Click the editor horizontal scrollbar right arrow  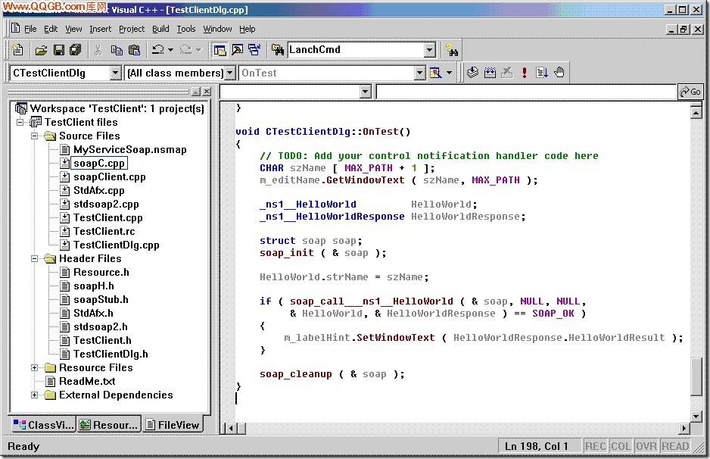(684, 428)
